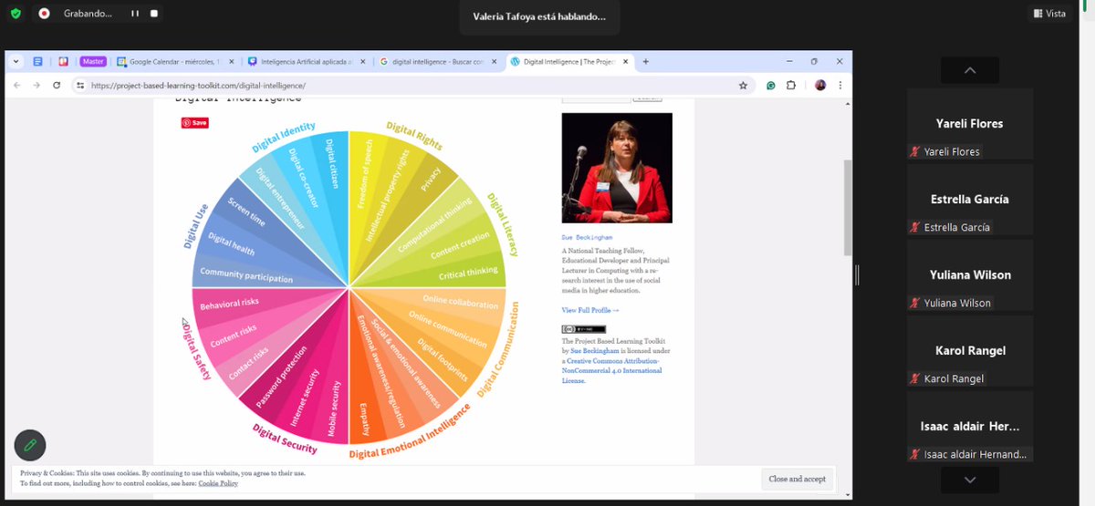Select Yareli Flores participant tile
1095x506 pixels.
click(969, 124)
